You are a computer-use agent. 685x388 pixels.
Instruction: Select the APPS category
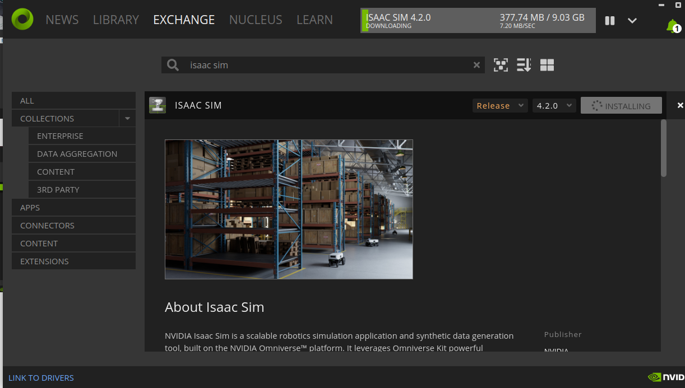click(73, 208)
